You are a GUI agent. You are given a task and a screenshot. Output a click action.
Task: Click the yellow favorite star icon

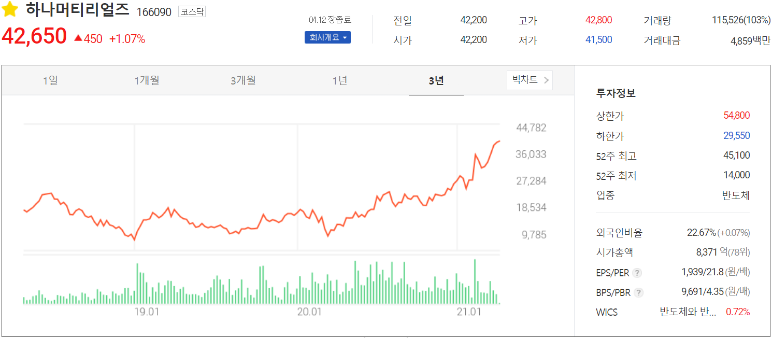pos(10,9)
